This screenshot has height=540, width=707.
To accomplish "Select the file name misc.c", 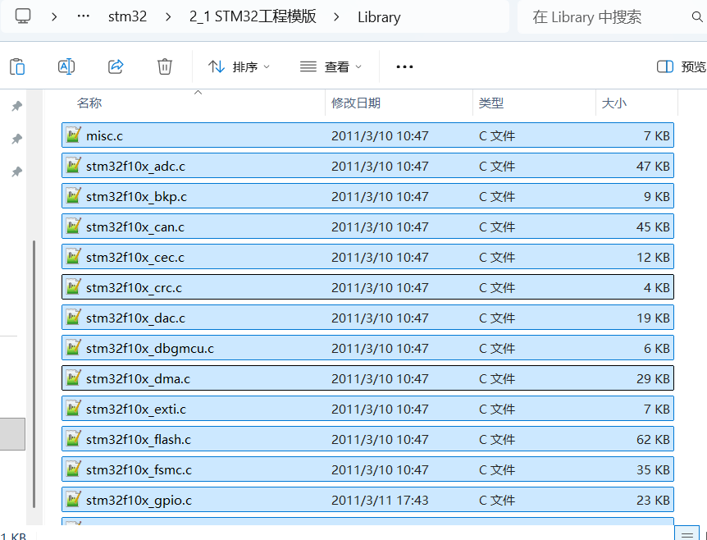I will click(x=104, y=135).
